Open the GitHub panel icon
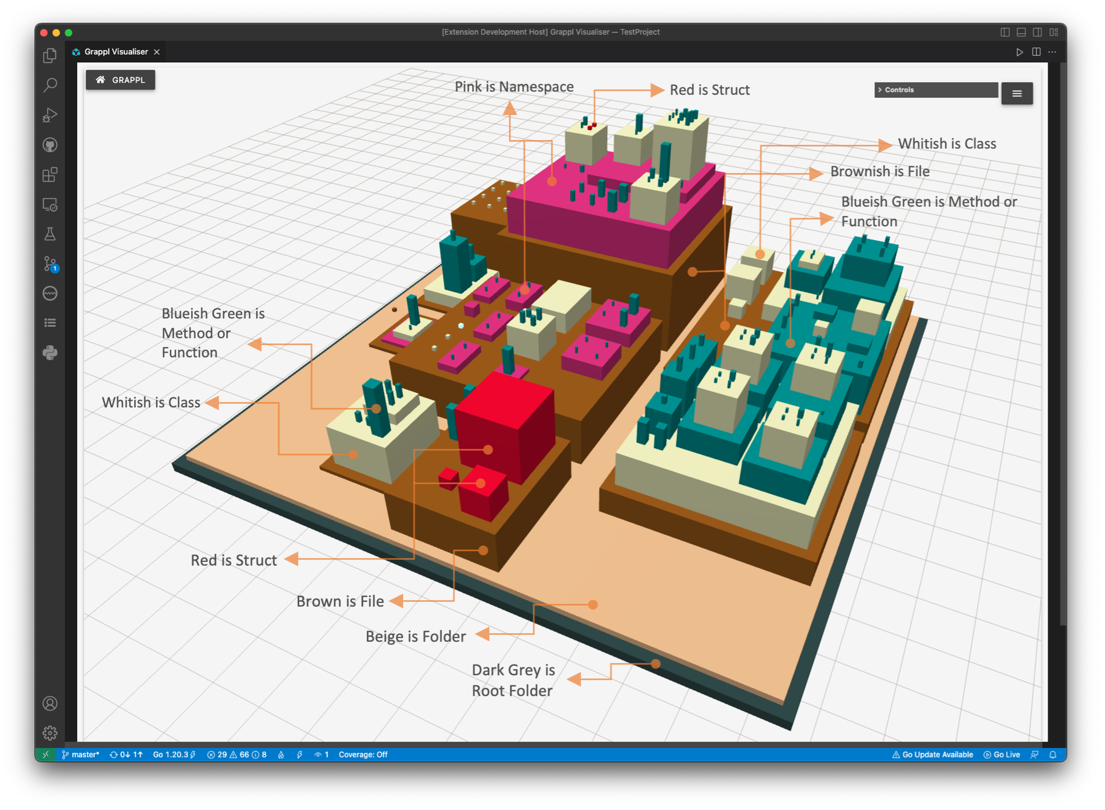This screenshot has height=810, width=1105. [50, 145]
